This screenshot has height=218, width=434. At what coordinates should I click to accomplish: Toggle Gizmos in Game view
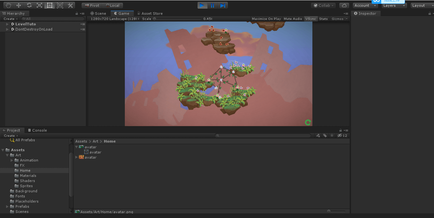click(337, 19)
